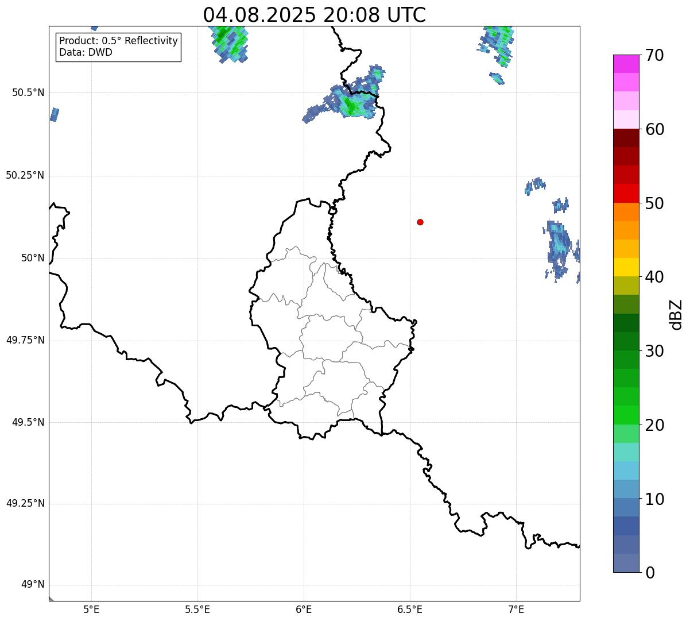Click the 5°E longitude label
The image size is (690, 621).
pyautogui.click(x=91, y=609)
